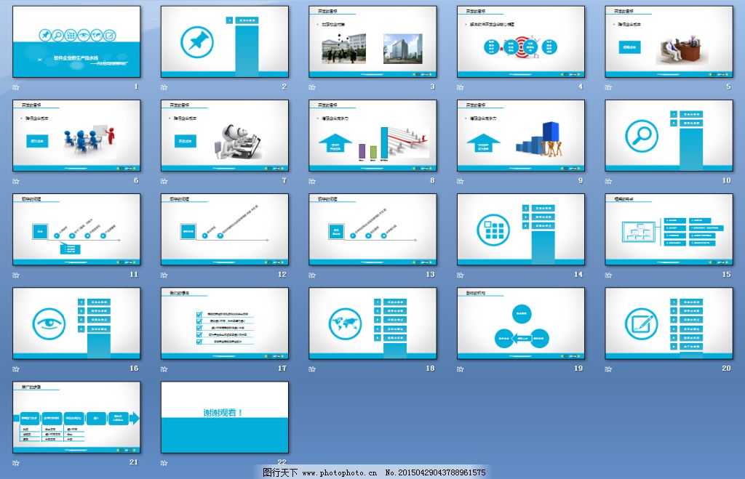Select the slide 19 thumbnail with three circles
The image size is (745, 479).
[x=521, y=323]
